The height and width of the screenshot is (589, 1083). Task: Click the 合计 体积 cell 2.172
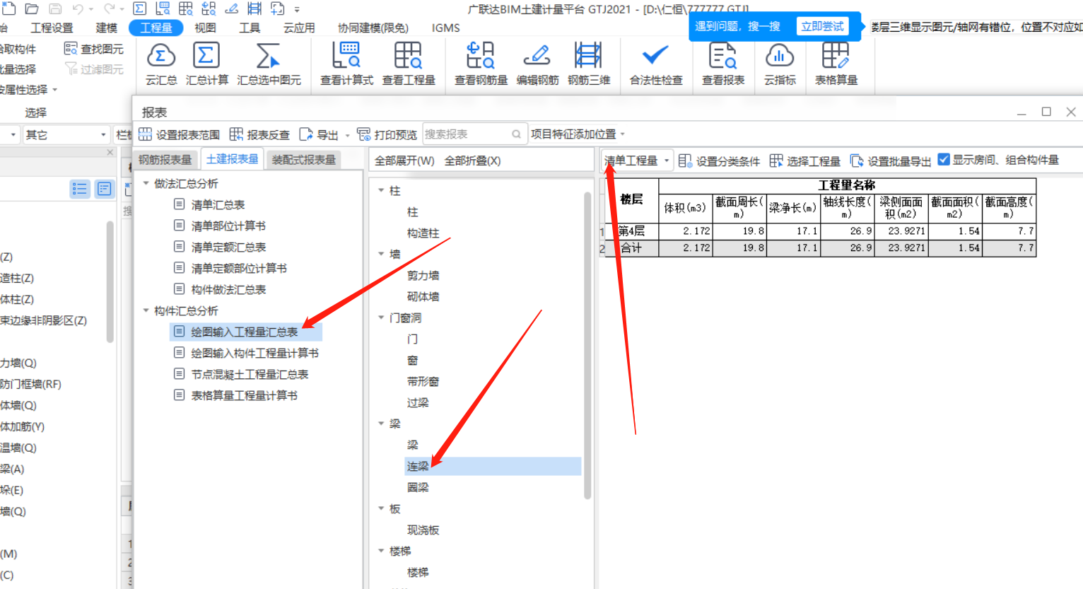click(686, 248)
